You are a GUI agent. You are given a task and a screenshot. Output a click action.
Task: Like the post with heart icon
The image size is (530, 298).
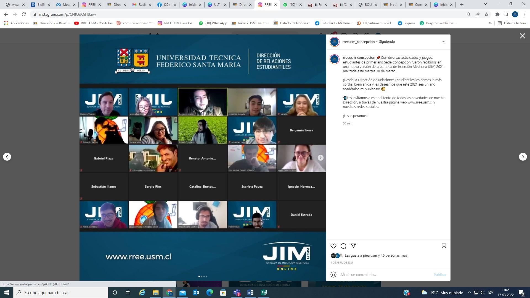coord(333,246)
